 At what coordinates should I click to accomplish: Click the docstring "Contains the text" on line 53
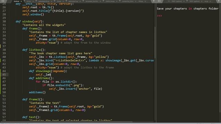pyautogui.click(x=45, y=103)
